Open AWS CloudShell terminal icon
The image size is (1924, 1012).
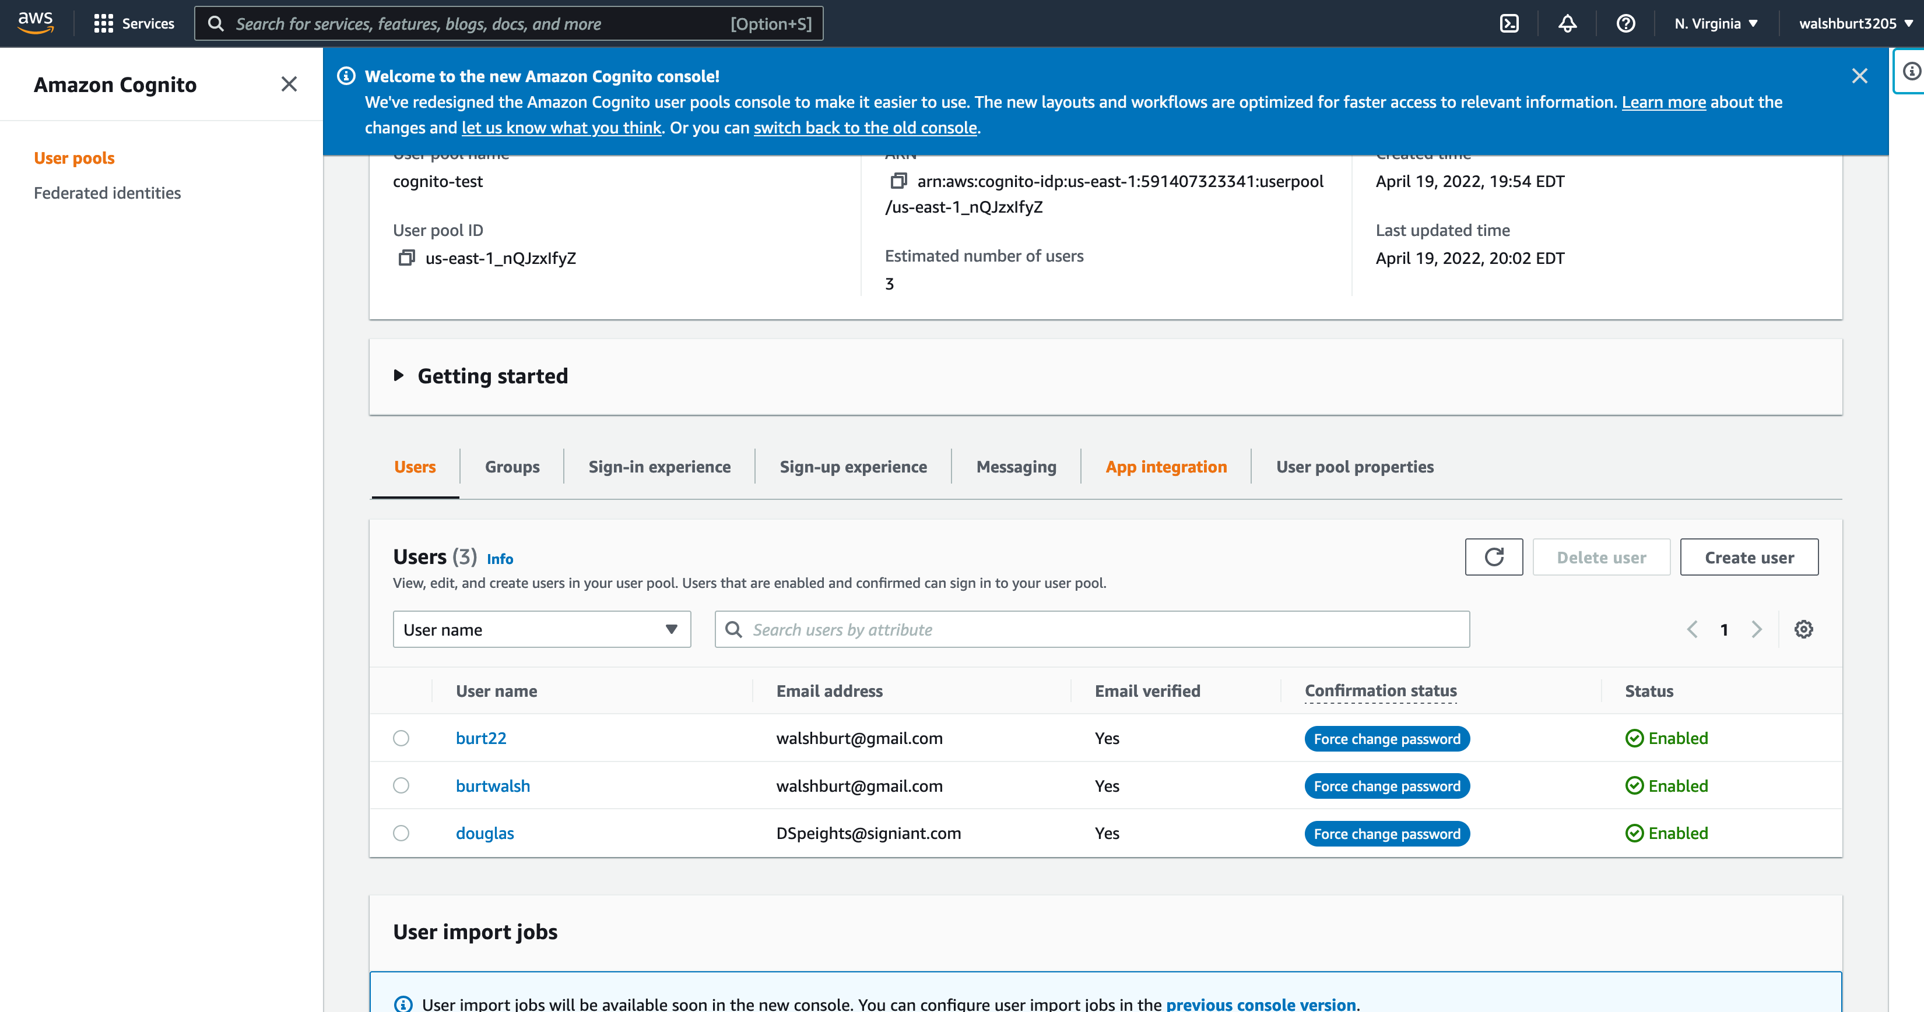pos(1509,23)
